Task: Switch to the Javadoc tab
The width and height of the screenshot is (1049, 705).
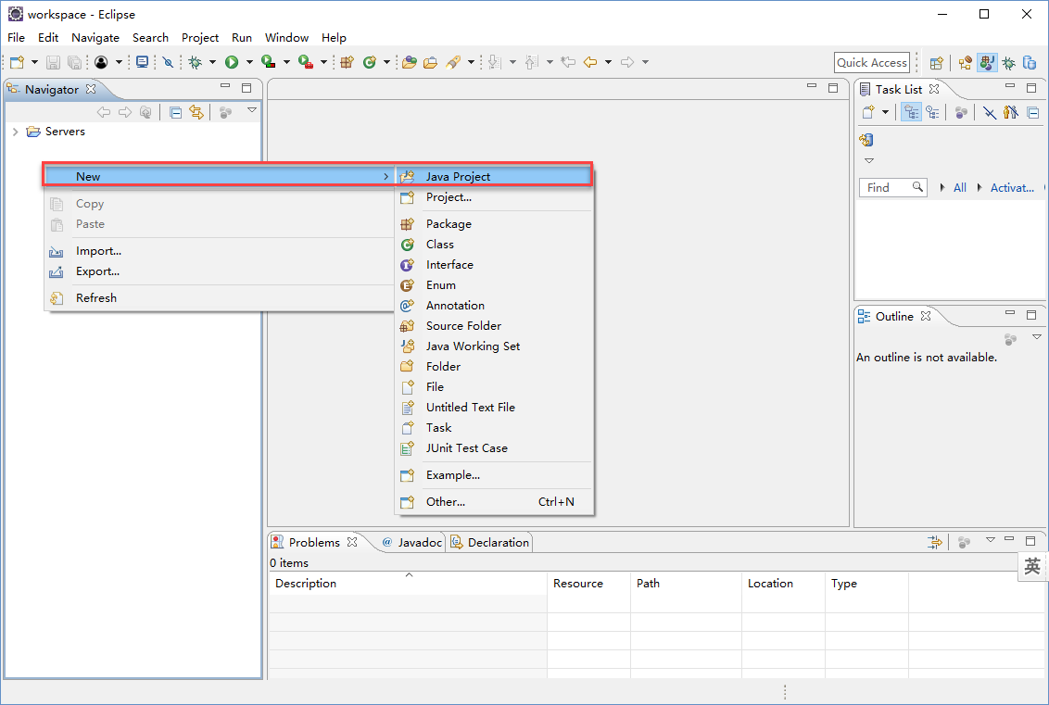Action: pos(419,543)
